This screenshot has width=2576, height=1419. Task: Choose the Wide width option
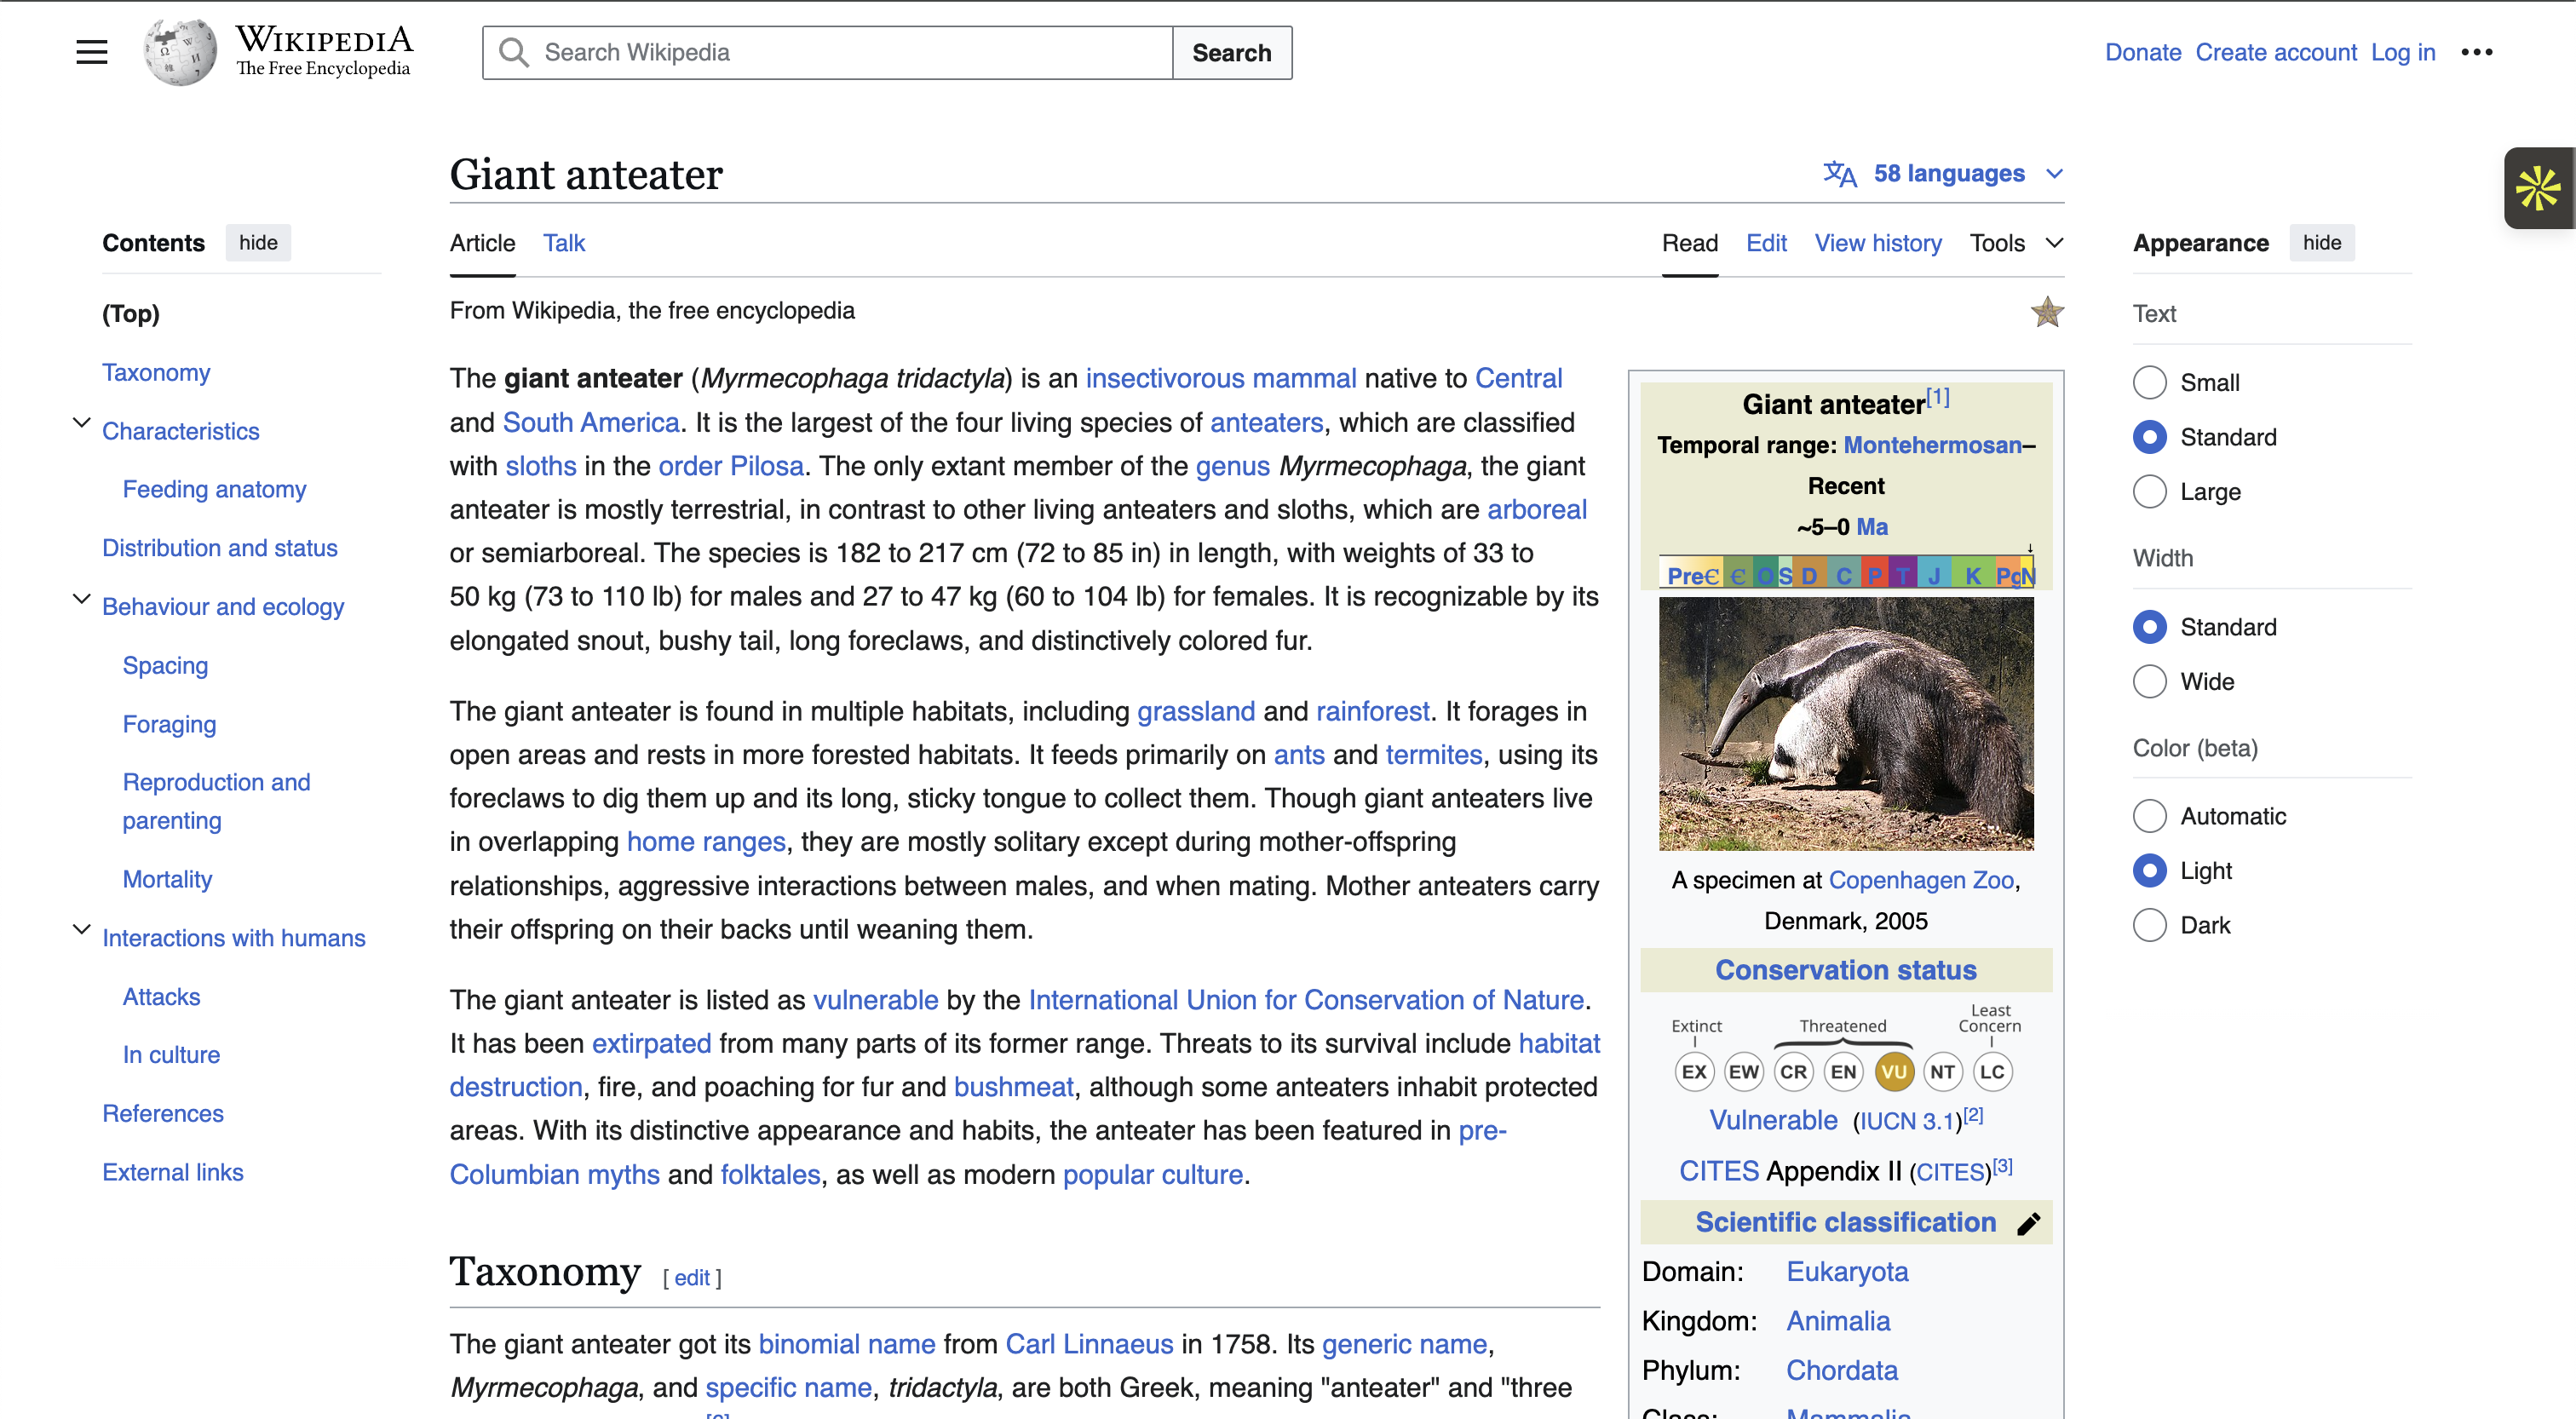click(x=2149, y=682)
